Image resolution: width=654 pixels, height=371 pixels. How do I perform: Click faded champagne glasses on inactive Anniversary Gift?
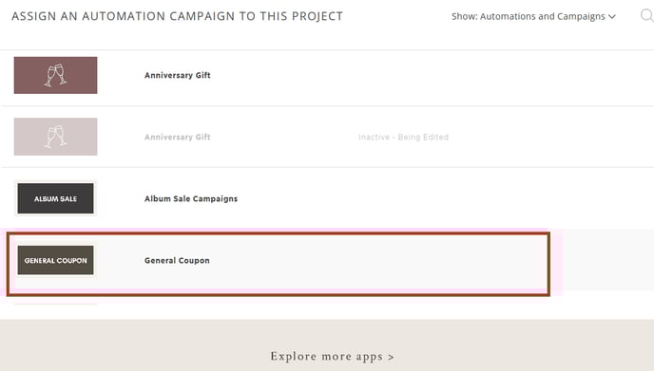[55, 137]
